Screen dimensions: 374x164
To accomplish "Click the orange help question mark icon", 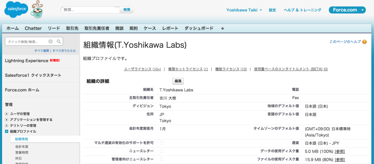I will [x=364, y=42].
